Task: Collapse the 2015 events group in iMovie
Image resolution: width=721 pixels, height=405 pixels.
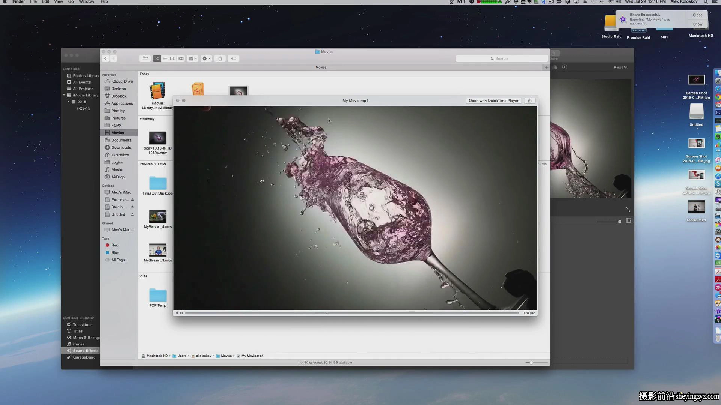Action: (x=69, y=102)
